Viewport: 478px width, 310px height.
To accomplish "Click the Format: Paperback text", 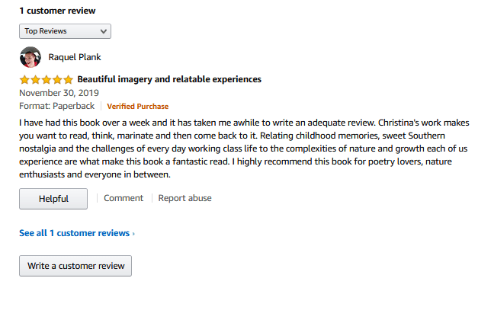I will (x=58, y=107).
